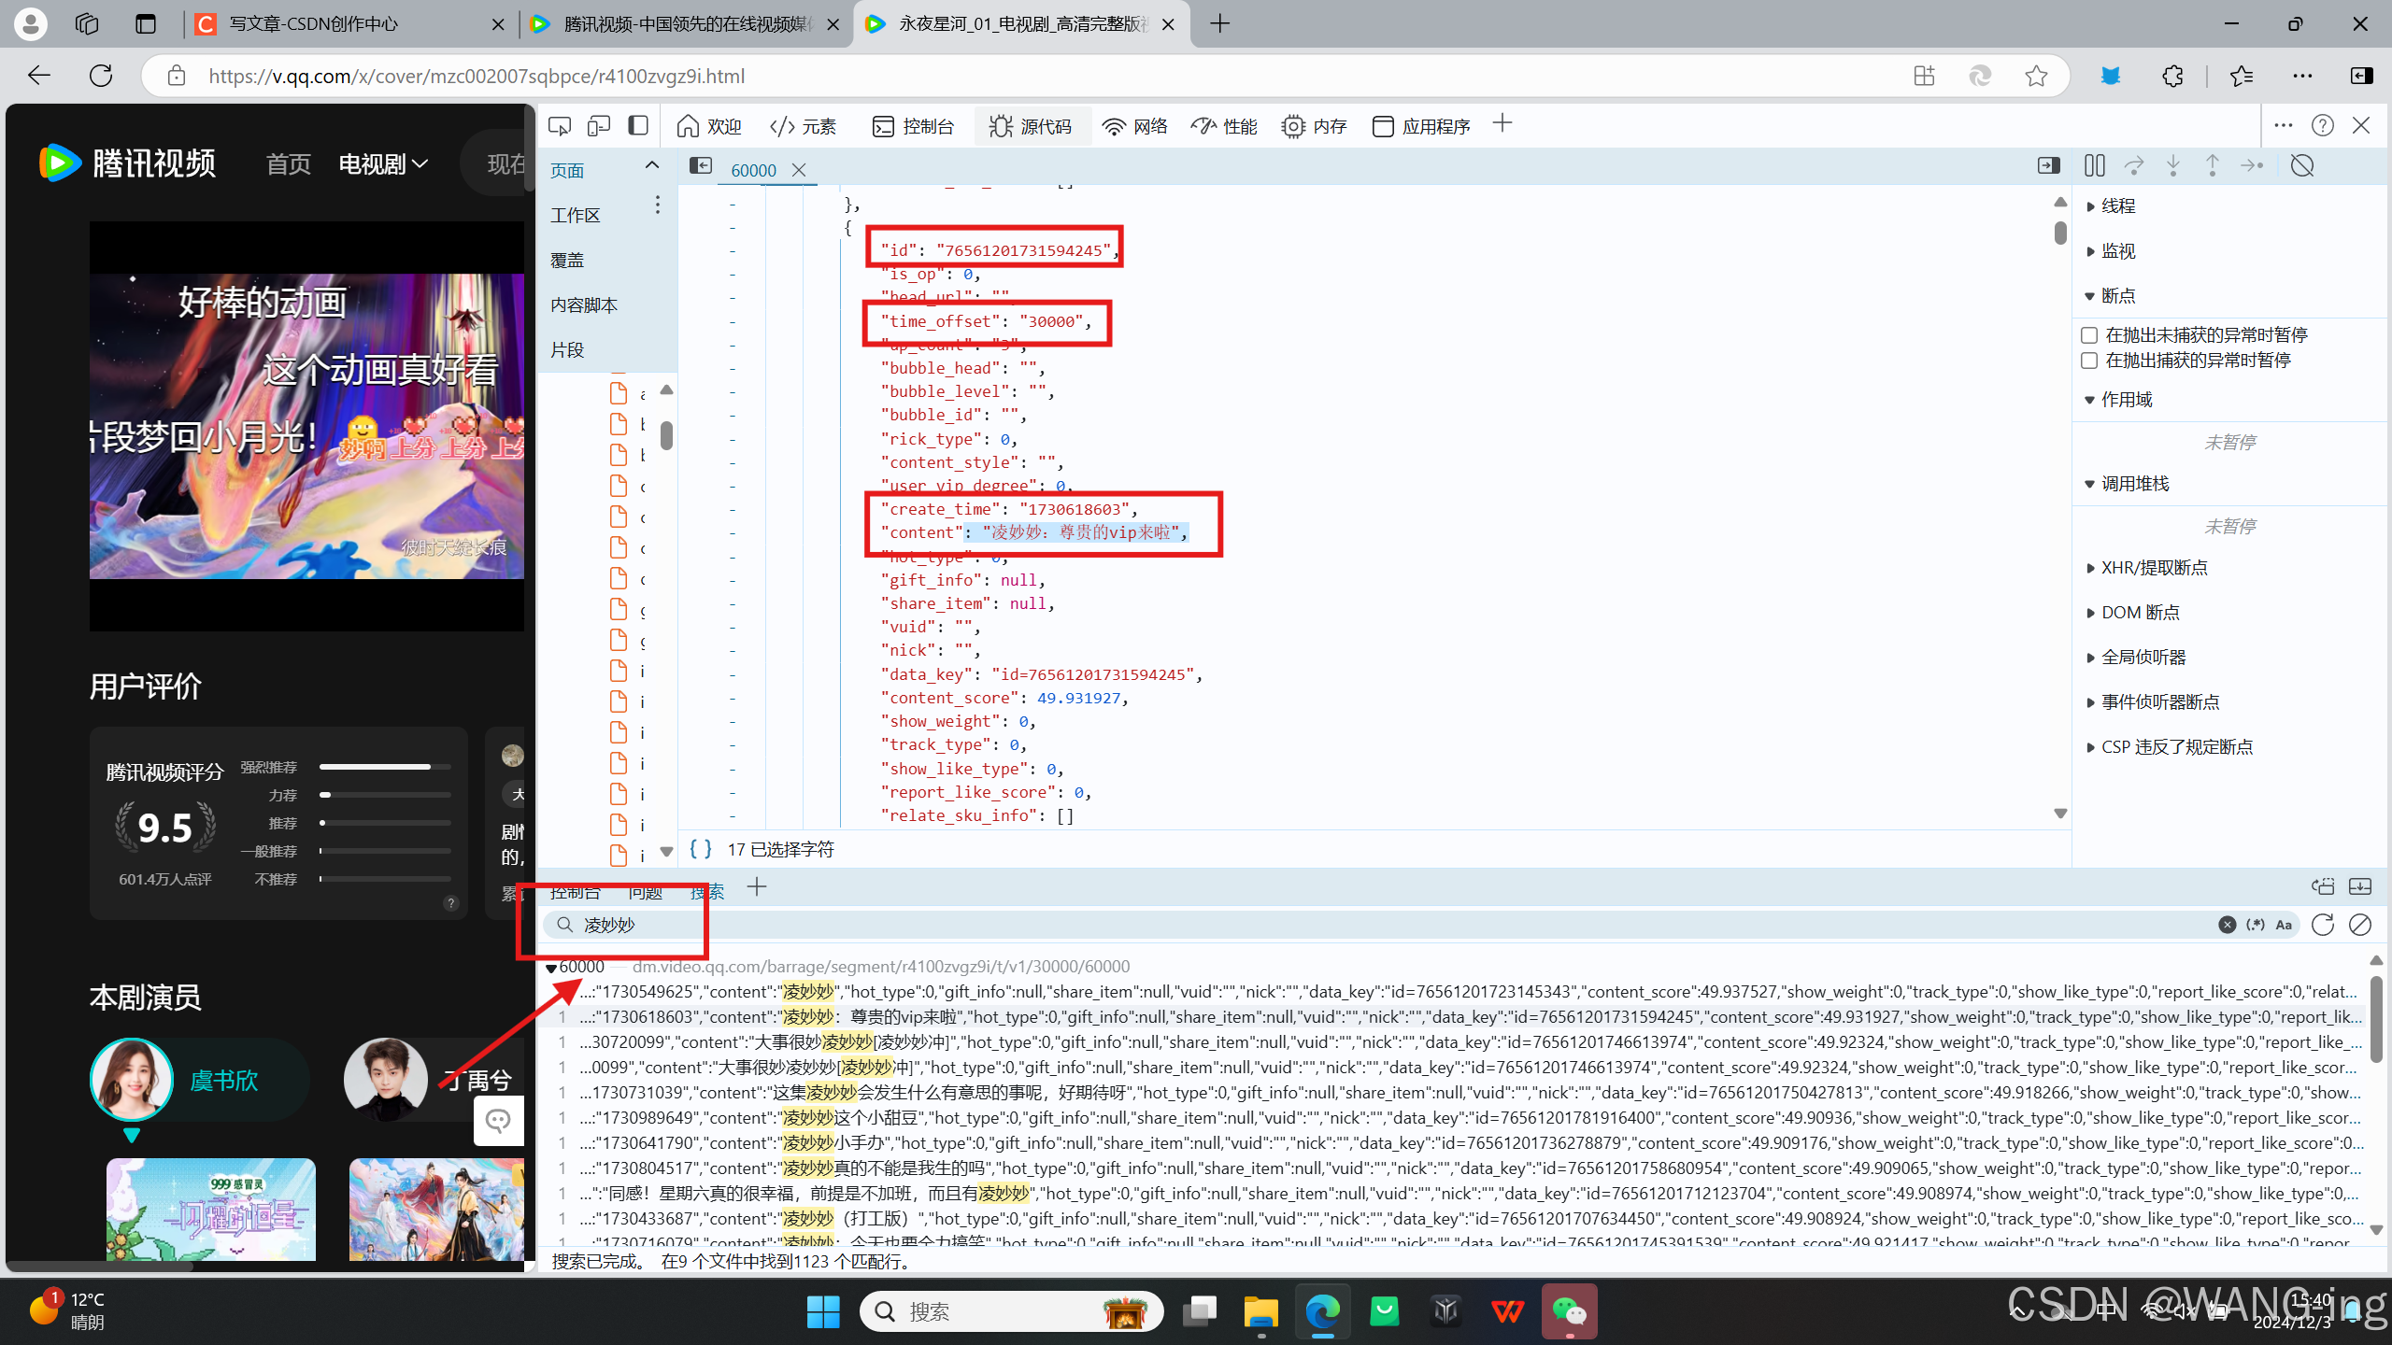Image resolution: width=2392 pixels, height=1345 pixels.
Task: Enable pause on uncaught exceptions checkbox
Action: tap(2090, 335)
